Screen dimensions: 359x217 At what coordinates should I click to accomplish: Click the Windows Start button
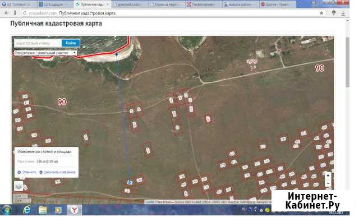7,210
